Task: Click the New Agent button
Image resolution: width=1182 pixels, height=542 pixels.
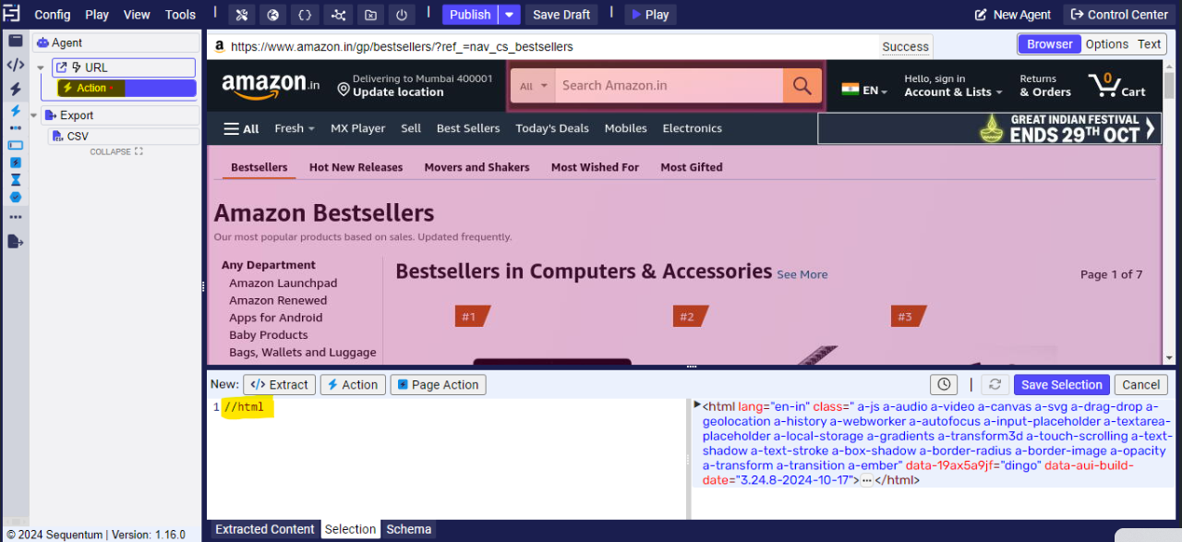Action: 1013,15
